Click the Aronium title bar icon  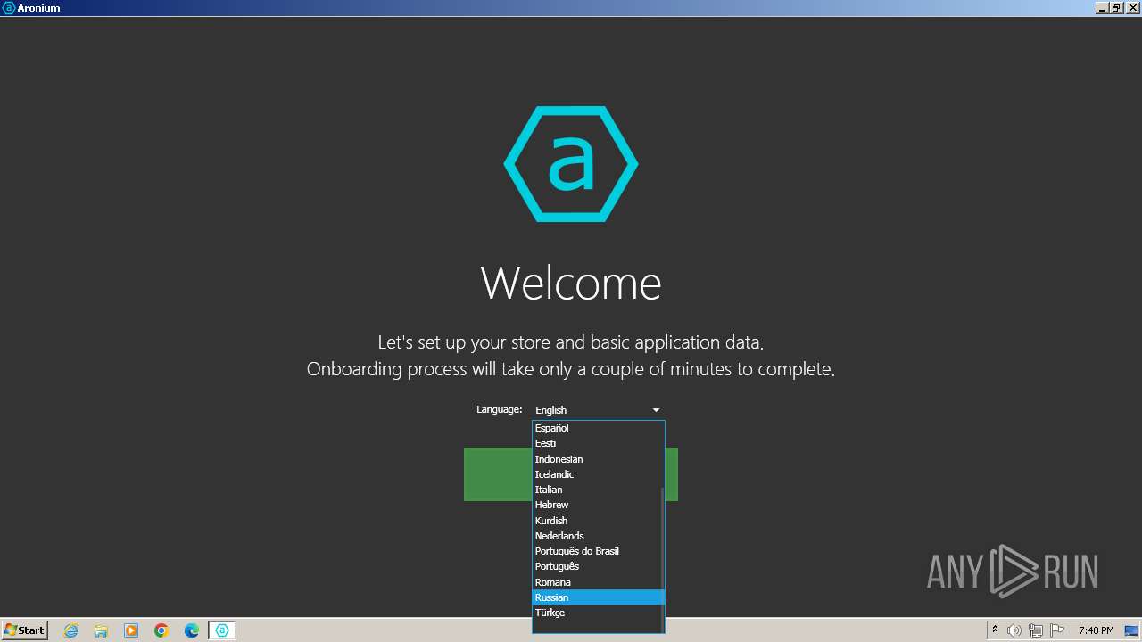coord(9,8)
